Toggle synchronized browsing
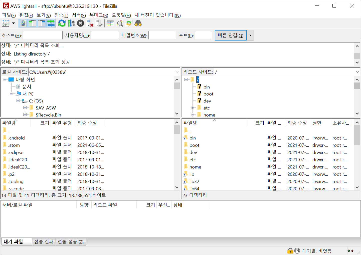Viewport: 361px width, 255px height. point(129,23)
